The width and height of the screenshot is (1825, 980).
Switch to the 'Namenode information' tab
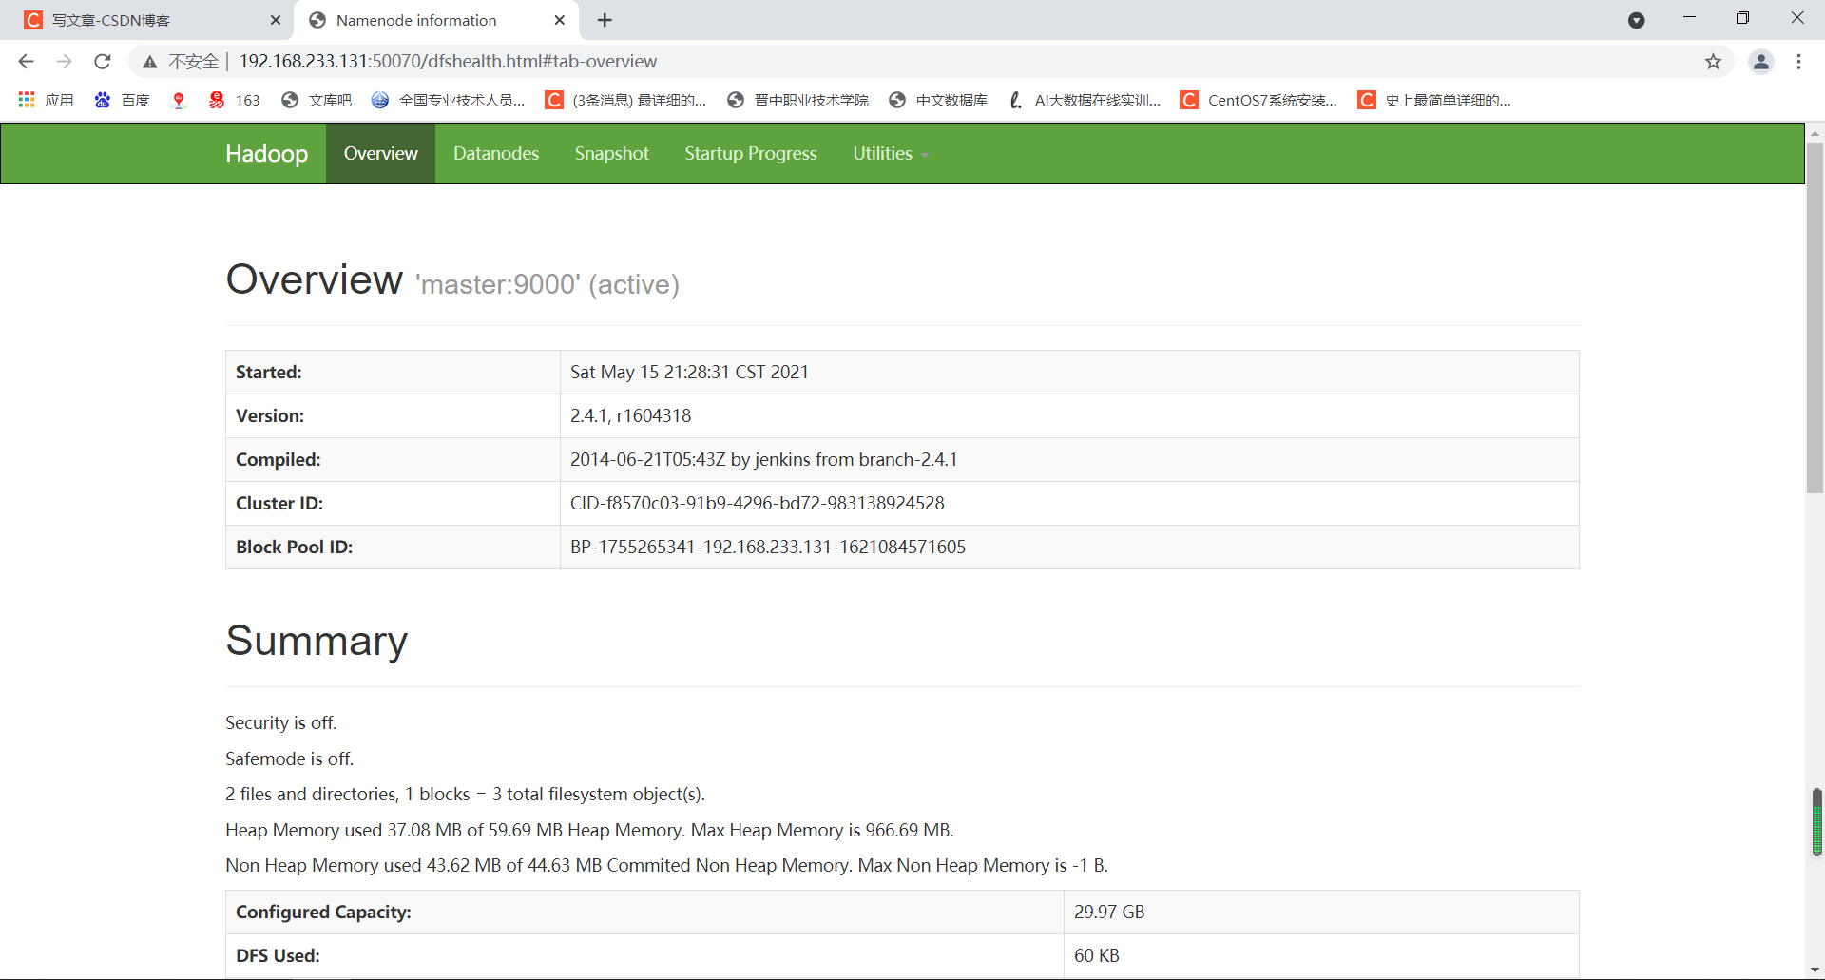[x=418, y=20]
